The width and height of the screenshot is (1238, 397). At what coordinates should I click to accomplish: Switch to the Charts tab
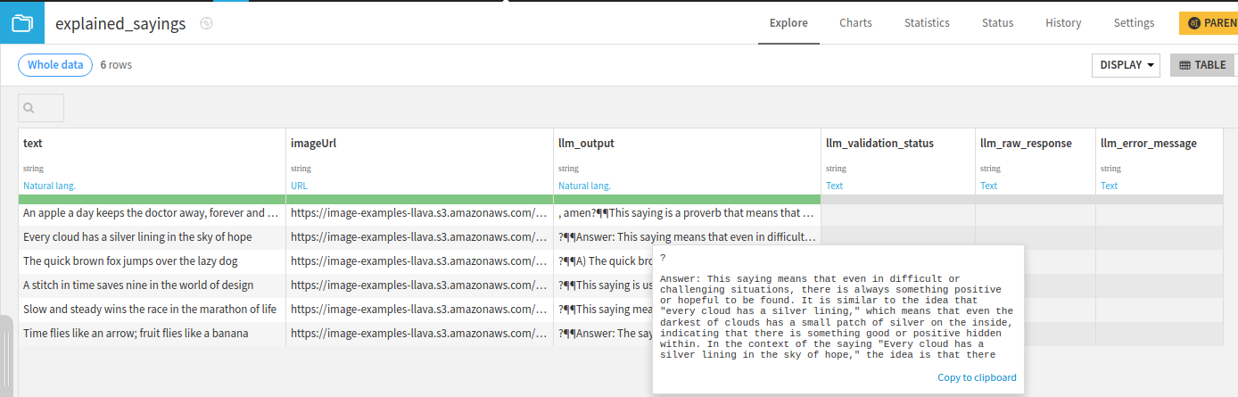855,23
